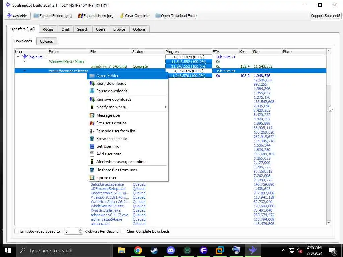Open the Options tab
Image resolution: width=343 pixels, height=257 pixels.
(139, 29)
